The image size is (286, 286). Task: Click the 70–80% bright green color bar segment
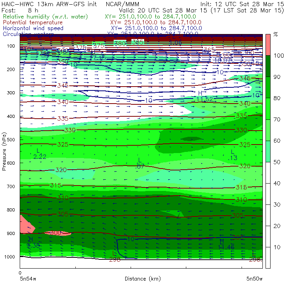coord(268,109)
